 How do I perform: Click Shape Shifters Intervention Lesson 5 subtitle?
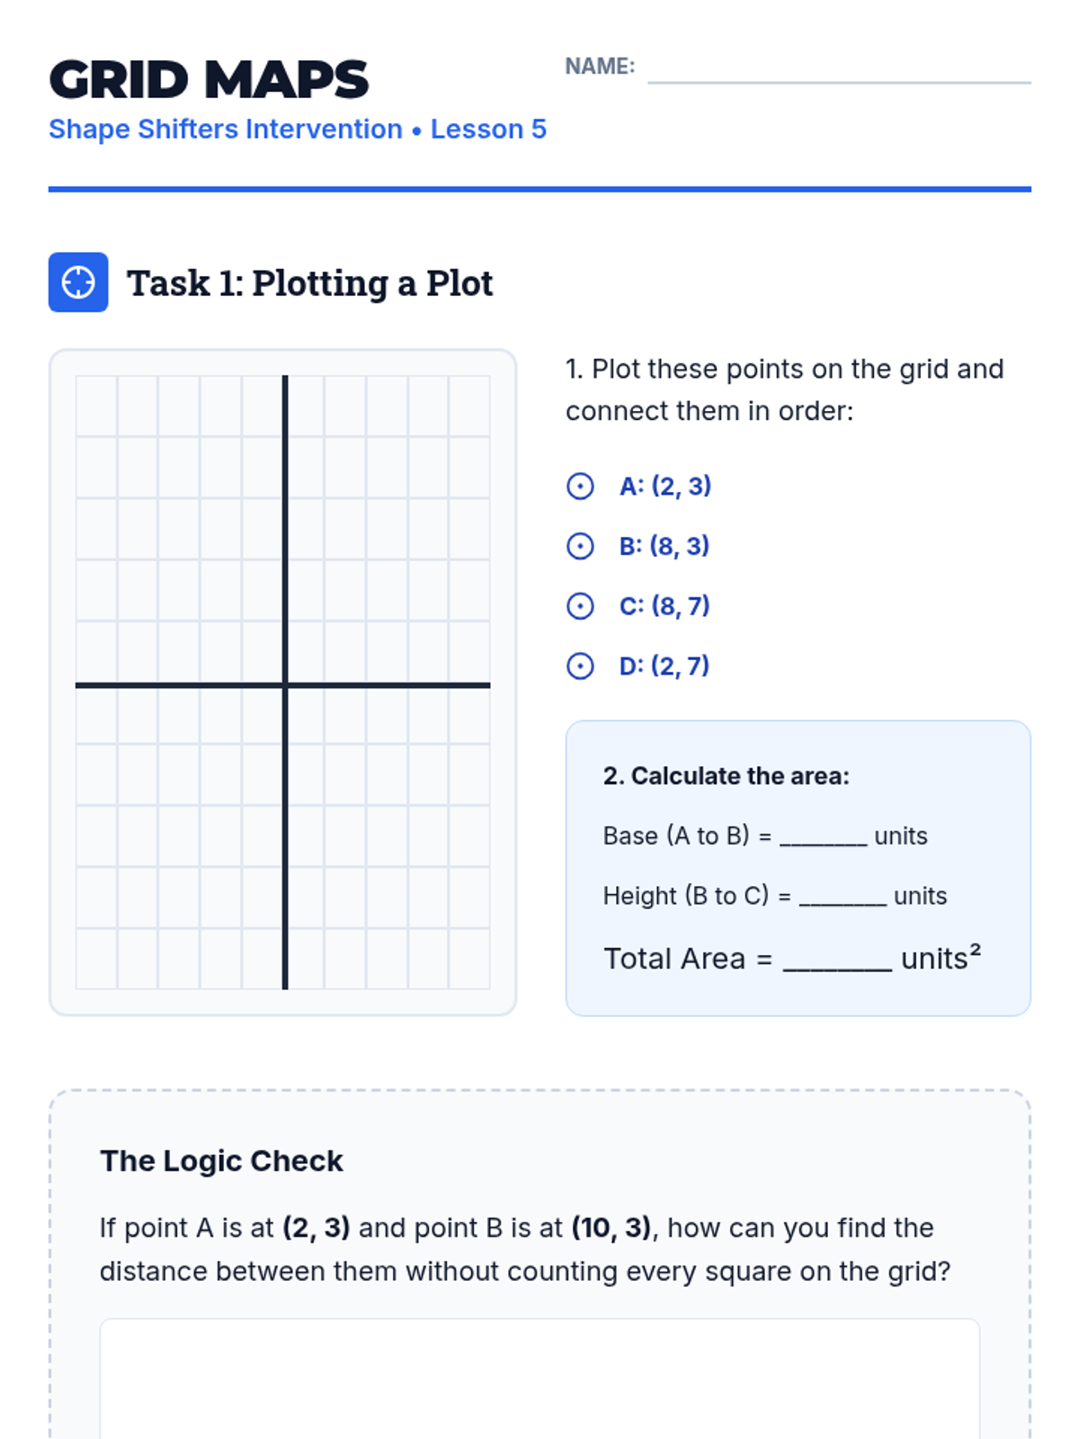[x=298, y=130]
